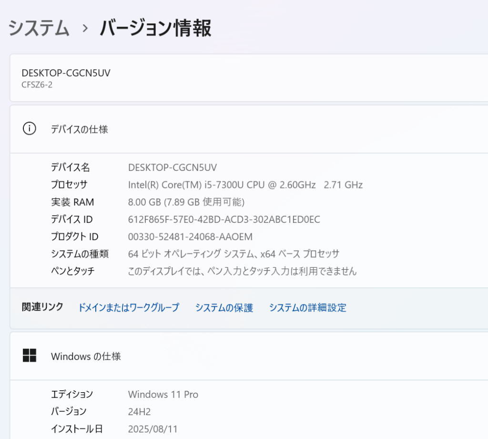Image resolution: width=488 pixels, height=439 pixels.
Task: Select the デバイス ID value 612F865F
Action: 224,219
